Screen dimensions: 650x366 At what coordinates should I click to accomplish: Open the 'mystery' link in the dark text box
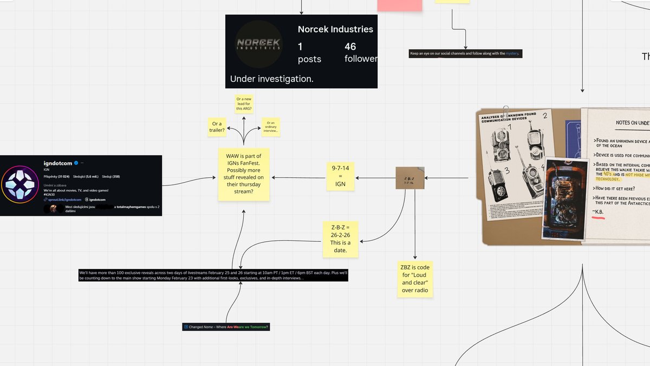click(512, 53)
